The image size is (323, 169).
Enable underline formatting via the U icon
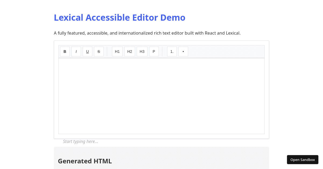pos(87,52)
